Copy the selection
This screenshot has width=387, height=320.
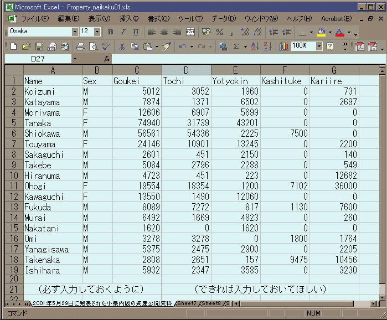point(135,46)
